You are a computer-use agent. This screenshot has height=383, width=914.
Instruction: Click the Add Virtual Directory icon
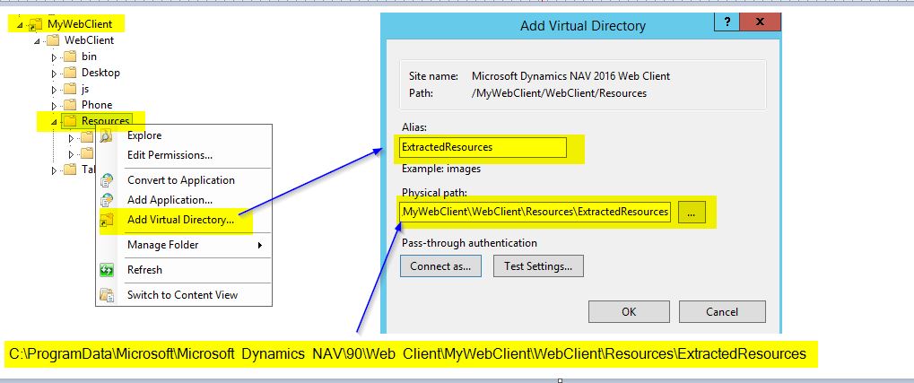pos(107,220)
